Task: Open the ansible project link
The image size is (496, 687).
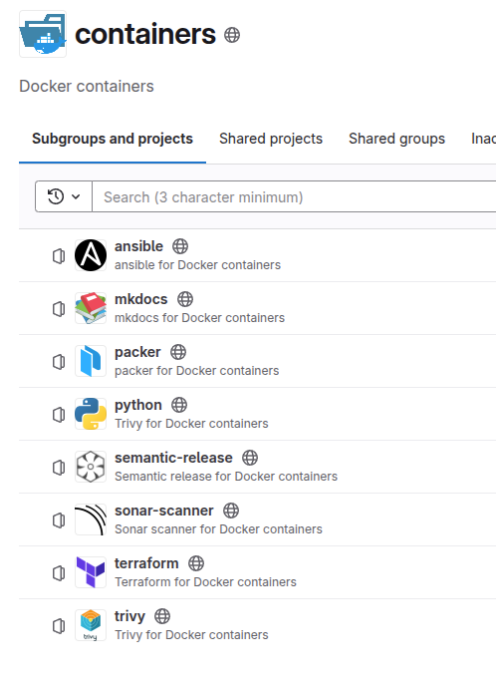Action: 138,246
